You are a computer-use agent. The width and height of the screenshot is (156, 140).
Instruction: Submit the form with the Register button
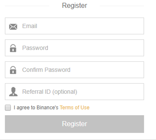tap(75, 124)
